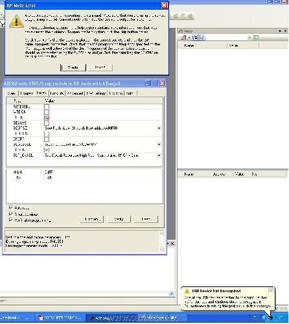Click the green arrow icon in I/O View toolbar

click(256, 38)
